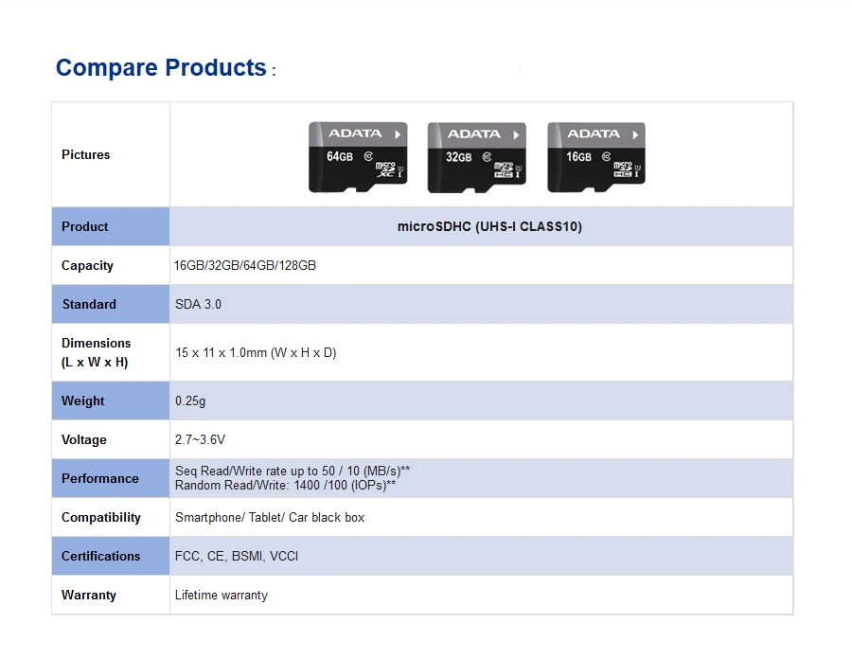The height and width of the screenshot is (659, 852).
Task: Click the FCC, CE, BSMI, VCCI value
Action: [237, 557]
